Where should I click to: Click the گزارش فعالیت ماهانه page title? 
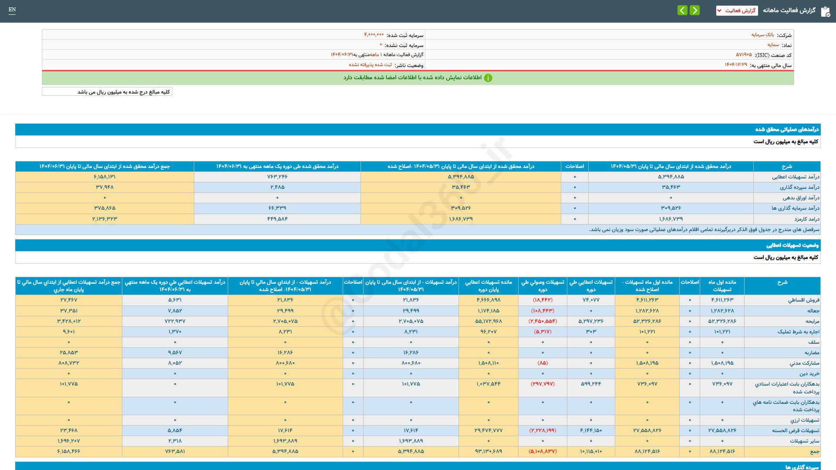tap(789, 10)
